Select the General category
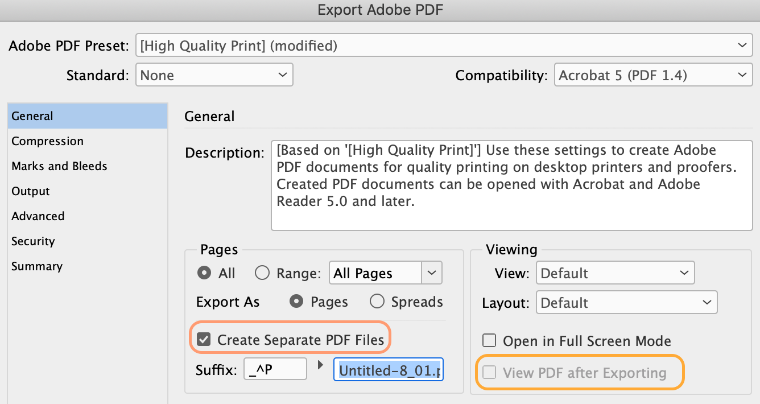Viewport: 760px width, 404px height. click(32, 116)
